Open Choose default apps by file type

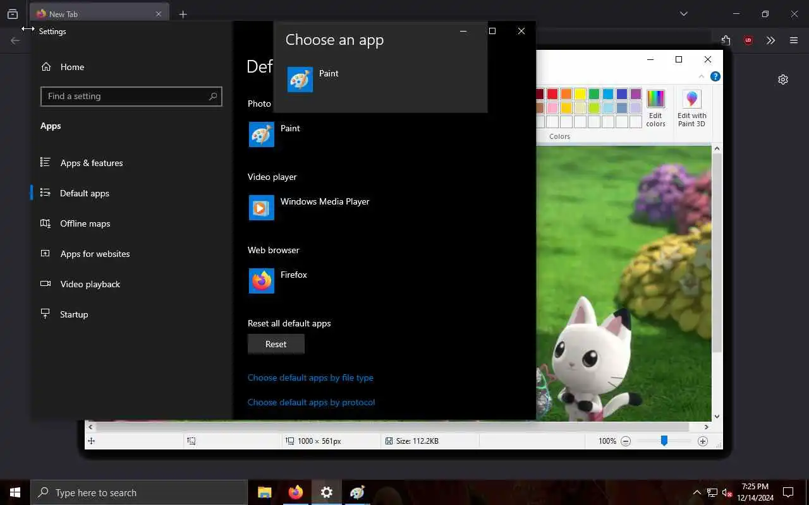310,377
